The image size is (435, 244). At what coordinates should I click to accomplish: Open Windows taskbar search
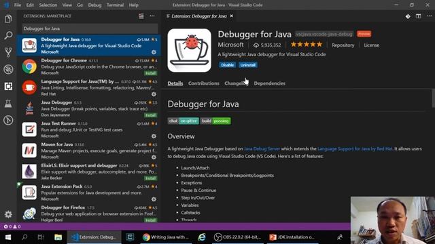pyautogui.click(x=24, y=237)
